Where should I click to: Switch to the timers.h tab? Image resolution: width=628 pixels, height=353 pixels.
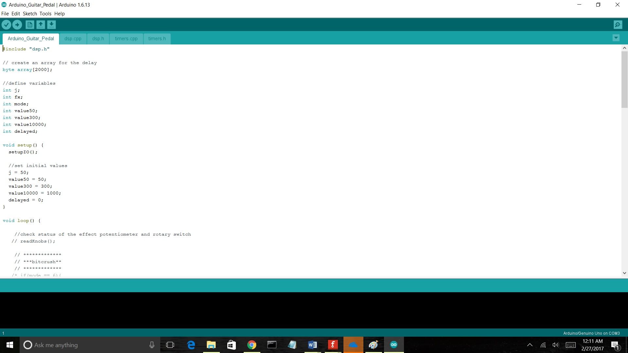click(x=157, y=39)
